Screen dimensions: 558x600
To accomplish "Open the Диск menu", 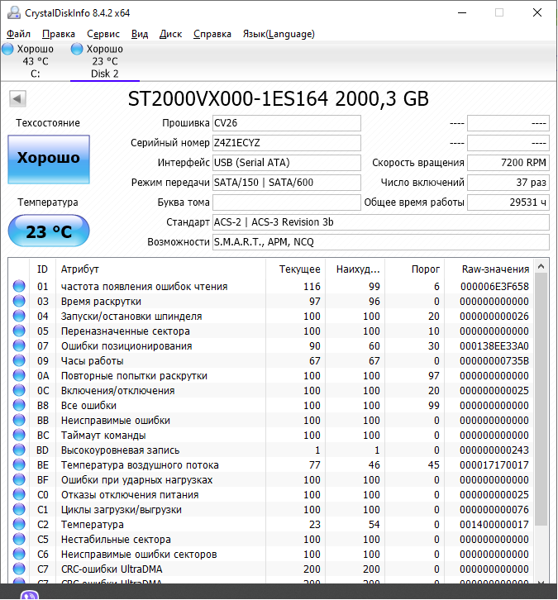I will (x=170, y=34).
